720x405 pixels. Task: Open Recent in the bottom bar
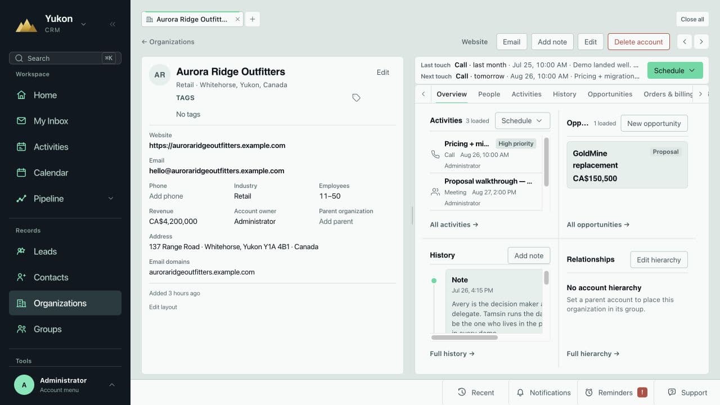point(476,393)
